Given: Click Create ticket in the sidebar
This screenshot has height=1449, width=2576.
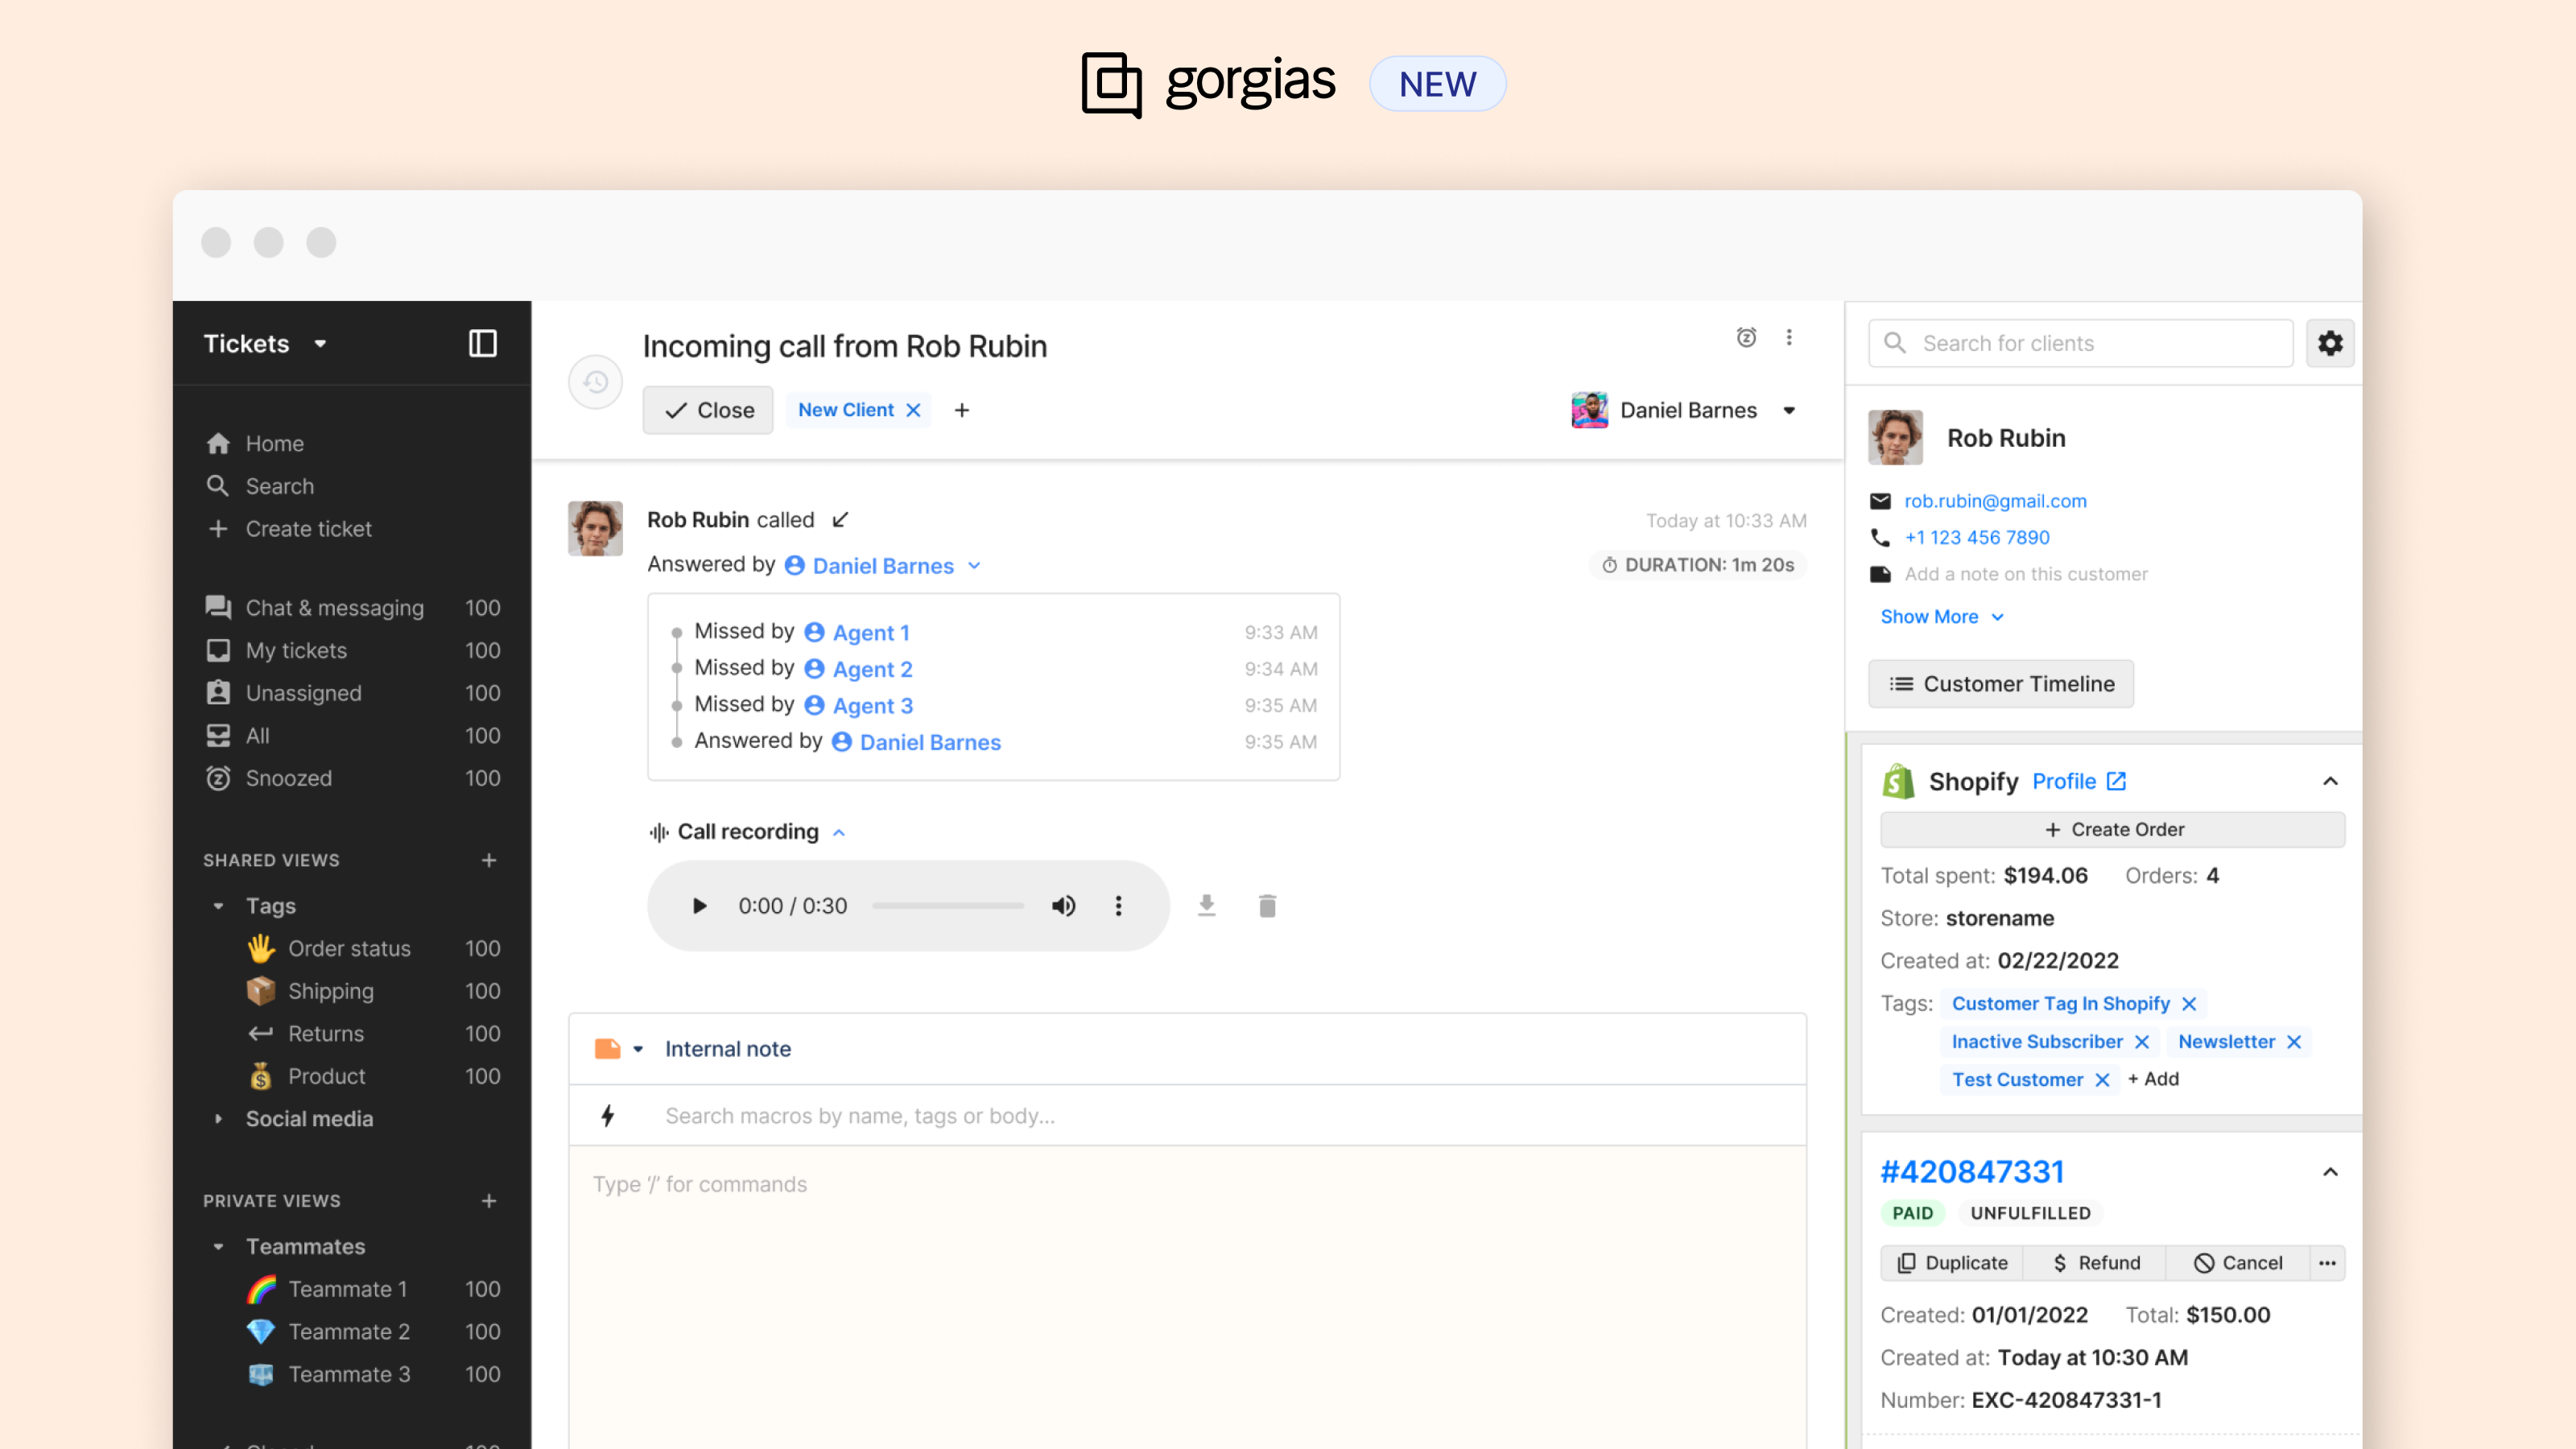Looking at the screenshot, I should click(308, 527).
